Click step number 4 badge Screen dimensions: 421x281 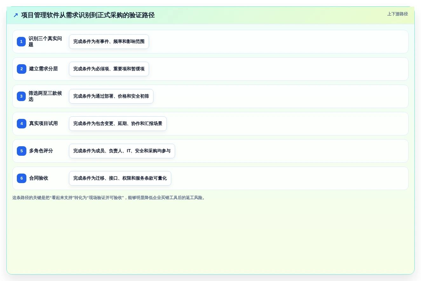coord(22,124)
